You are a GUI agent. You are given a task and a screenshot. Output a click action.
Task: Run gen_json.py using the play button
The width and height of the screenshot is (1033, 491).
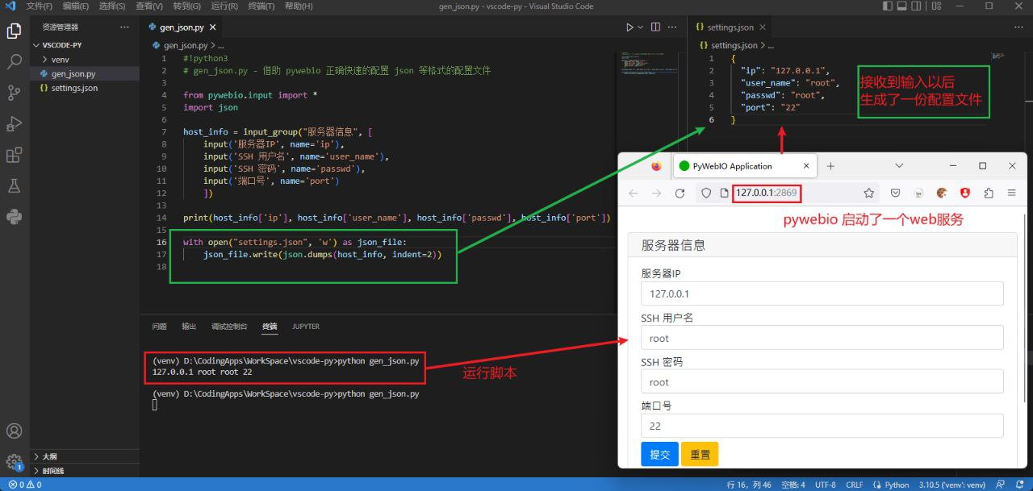pos(630,27)
